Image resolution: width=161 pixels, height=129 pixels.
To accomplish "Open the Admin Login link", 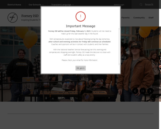I will [x=119, y=5].
